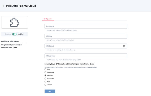Click the puzzle piece integration icon
Screen dimensions: 151x96
click(15, 22)
